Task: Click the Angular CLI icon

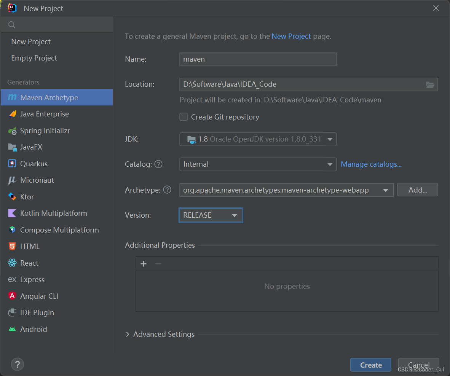Action: coord(12,296)
